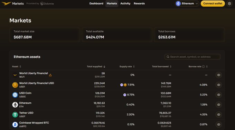The image size is (235, 130).
Task: Click the World Liberty eagle logo
Action: click(x=6, y=3)
